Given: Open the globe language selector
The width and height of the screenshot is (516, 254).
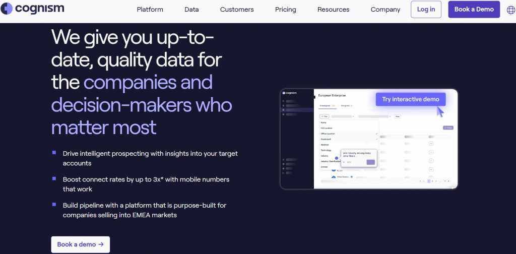Looking at the screenshot, I should point(510,10).
